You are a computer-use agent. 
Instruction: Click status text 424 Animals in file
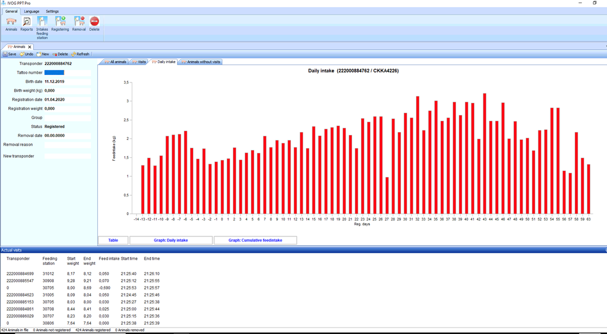[14, 330]
